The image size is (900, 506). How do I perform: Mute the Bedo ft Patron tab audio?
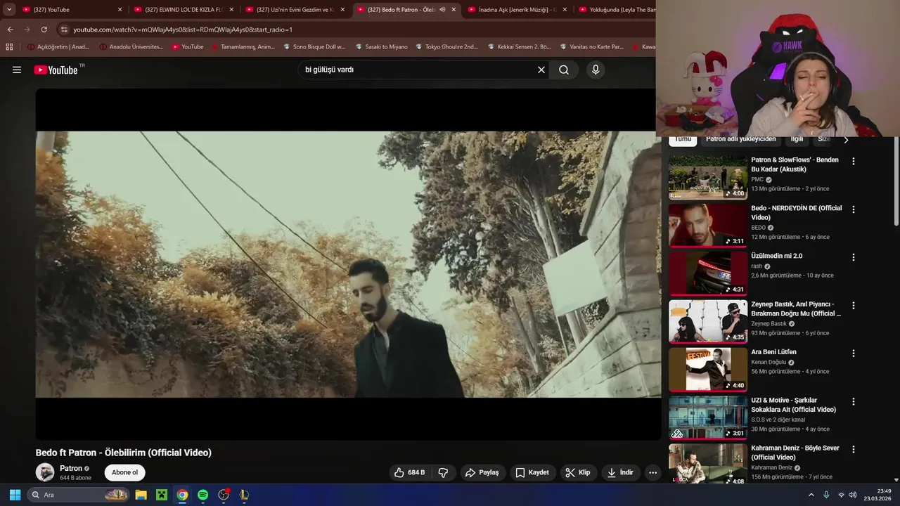pyautogui.click(x=442, y=10)
